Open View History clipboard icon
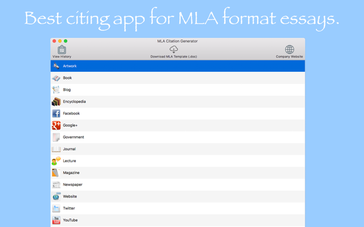Screen dimensions: 364x227 tap(62, 50)
